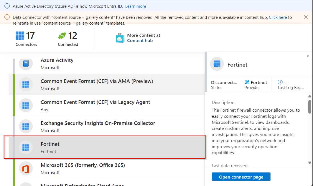Click here to reinstate gallery content templates

coord(278,17)
